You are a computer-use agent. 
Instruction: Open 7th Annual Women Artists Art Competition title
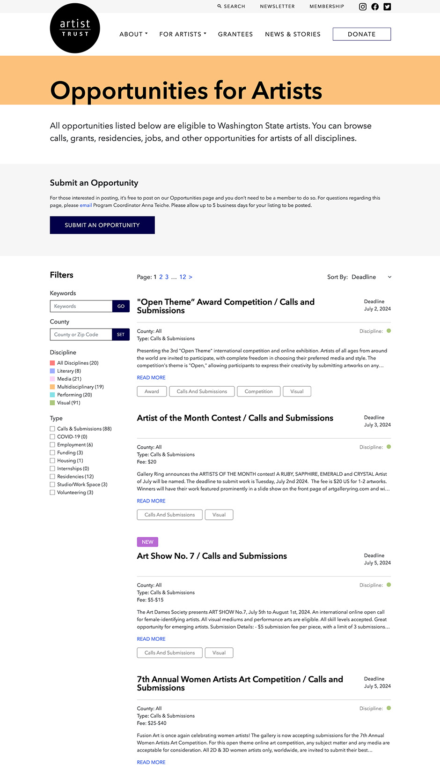tap(240, 683)
